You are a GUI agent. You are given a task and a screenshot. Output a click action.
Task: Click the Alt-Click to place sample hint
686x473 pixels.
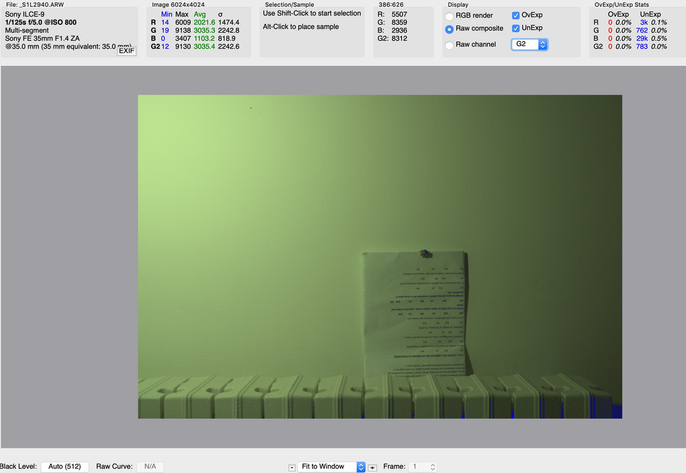301,27
